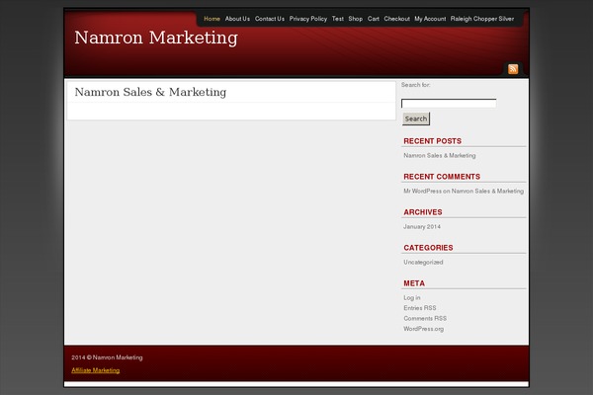Click the Namron Marketing site title
Screen dimensions: 593x395
(x=156, y=38)
